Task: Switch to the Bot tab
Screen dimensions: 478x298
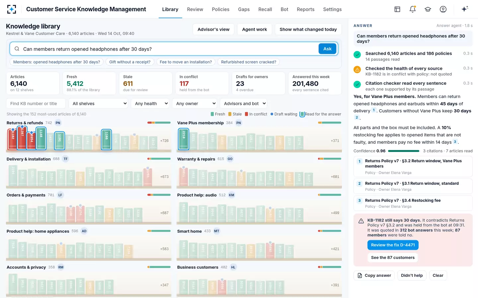Action: click(x=284, y=9)
